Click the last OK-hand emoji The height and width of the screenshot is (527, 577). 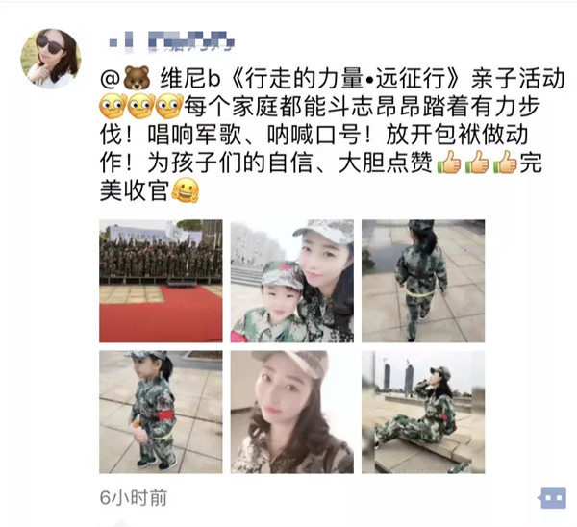click(169, 107)
